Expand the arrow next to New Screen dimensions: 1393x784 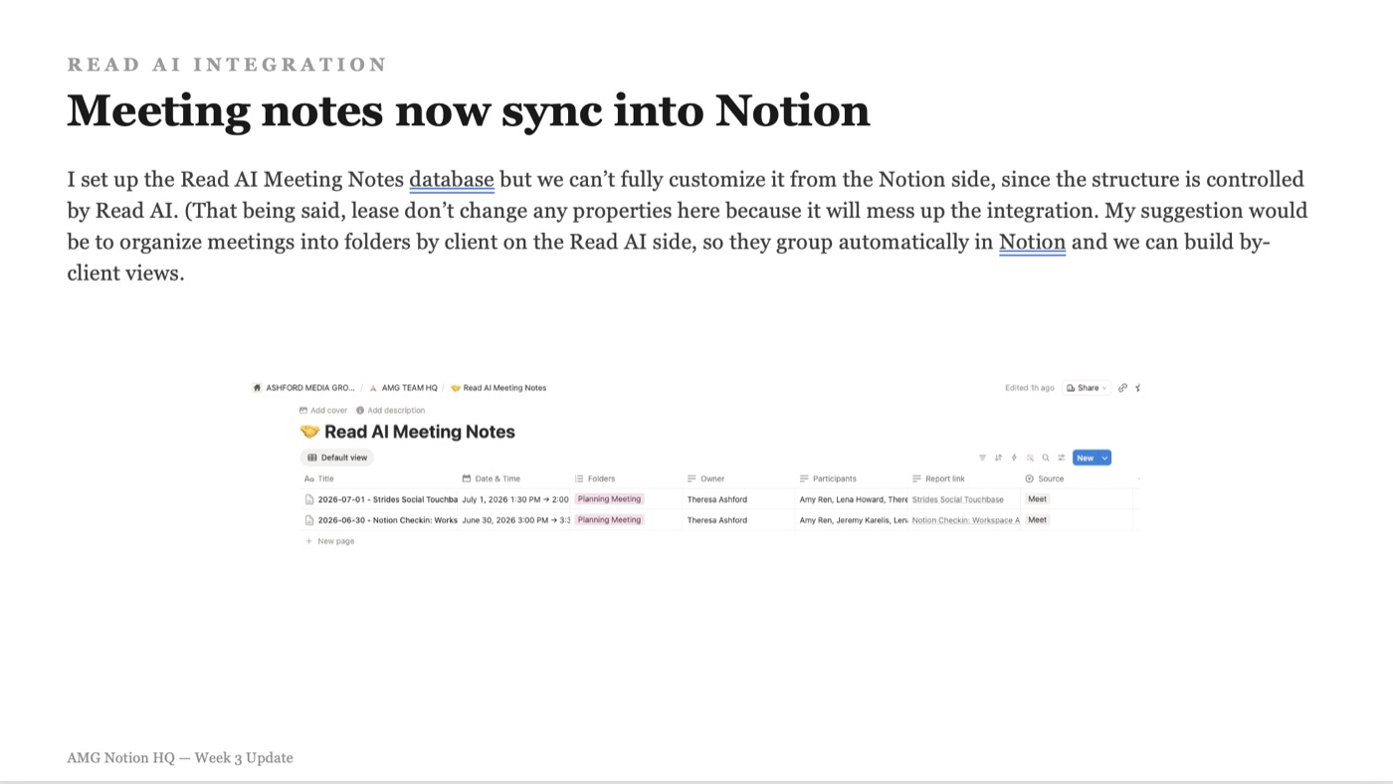click(x=1104, y=458)
